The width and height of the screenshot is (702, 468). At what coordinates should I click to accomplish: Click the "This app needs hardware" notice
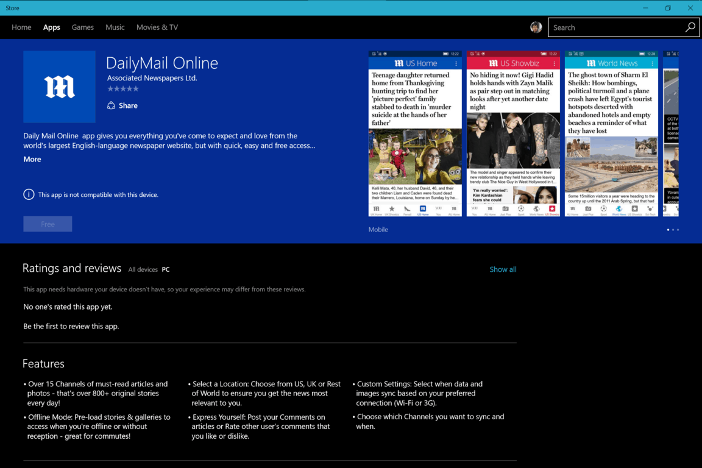[165, 289]
